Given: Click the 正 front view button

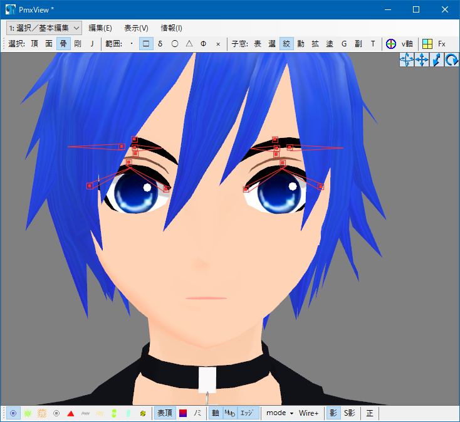Looking at the screenshot, I should click(370, 413).
